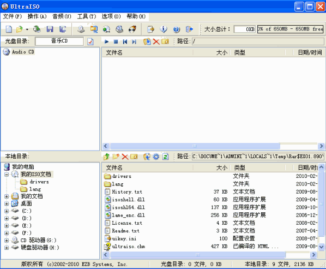326x269 pixels.
Task: Expand the 硬盘驱动器(H:) node
Action: tap(7, 248)
